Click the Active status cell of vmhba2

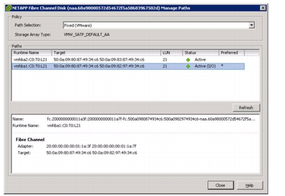[200, 59]
